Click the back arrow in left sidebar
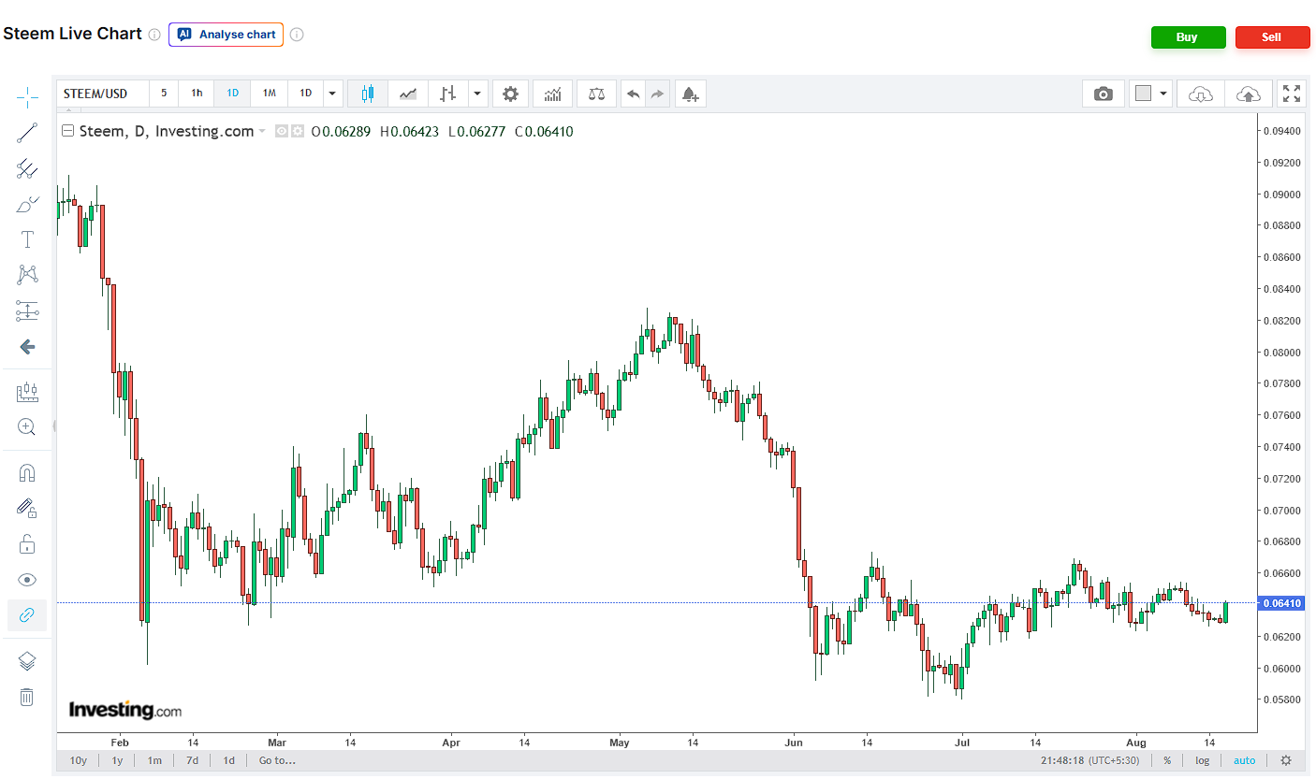 click(x=27, y=347)
